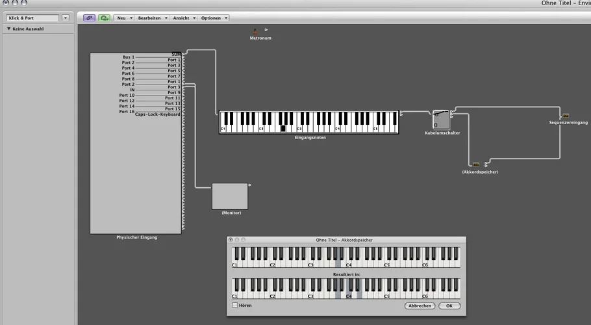The image size is (591, 325).
Task: Select the Port 8 input row
Action: [128, 79]
